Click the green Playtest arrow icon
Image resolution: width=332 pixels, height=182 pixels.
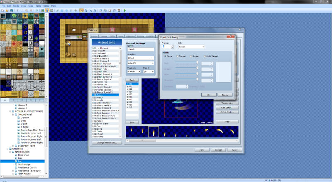point(124,10)
